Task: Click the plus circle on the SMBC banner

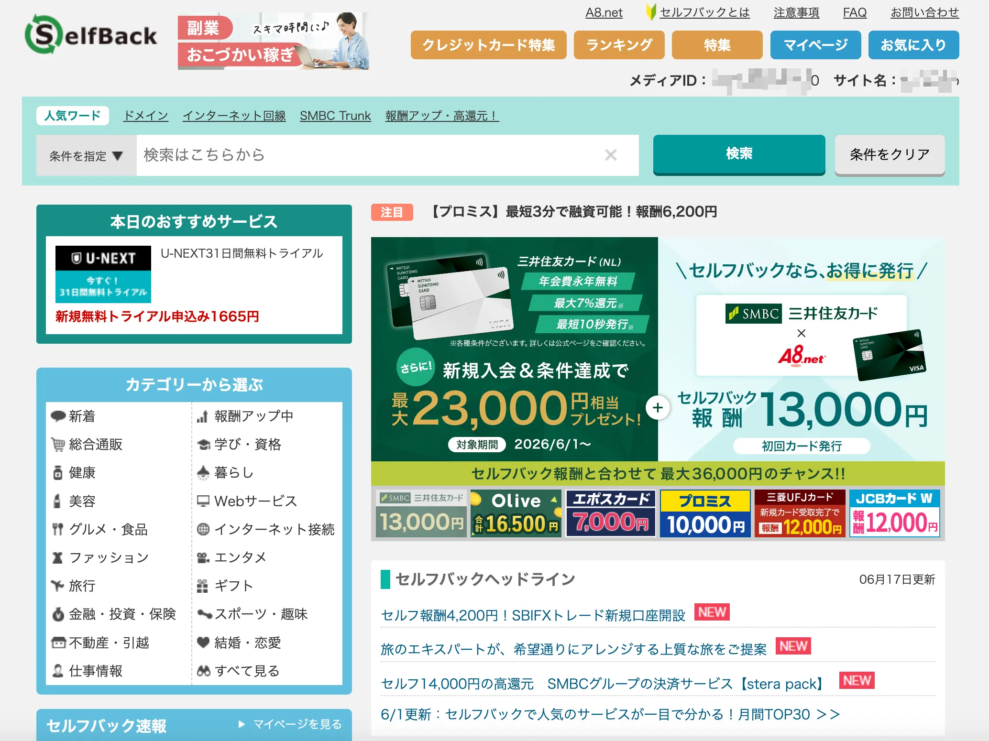Action: [658, 408]
